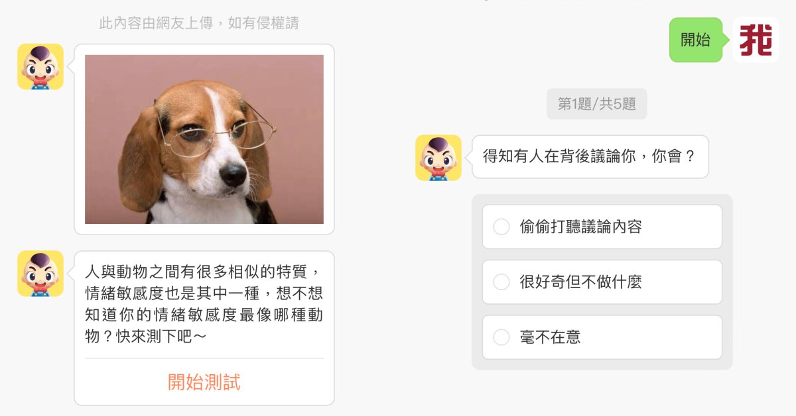Viewport: 796px width, 416px height.
Task: Select the radio circle for 毫不在意
Action: tap(501, 337)
